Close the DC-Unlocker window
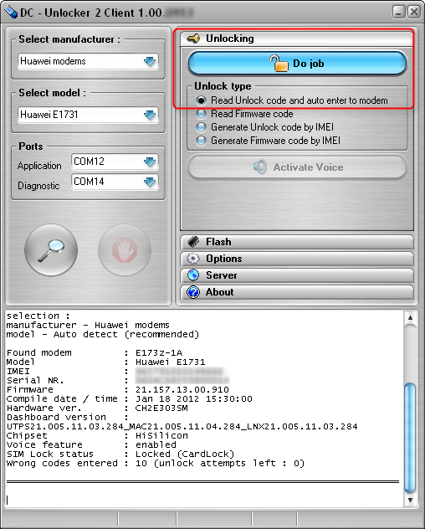 pyautogui.click(x=413, y=13)
